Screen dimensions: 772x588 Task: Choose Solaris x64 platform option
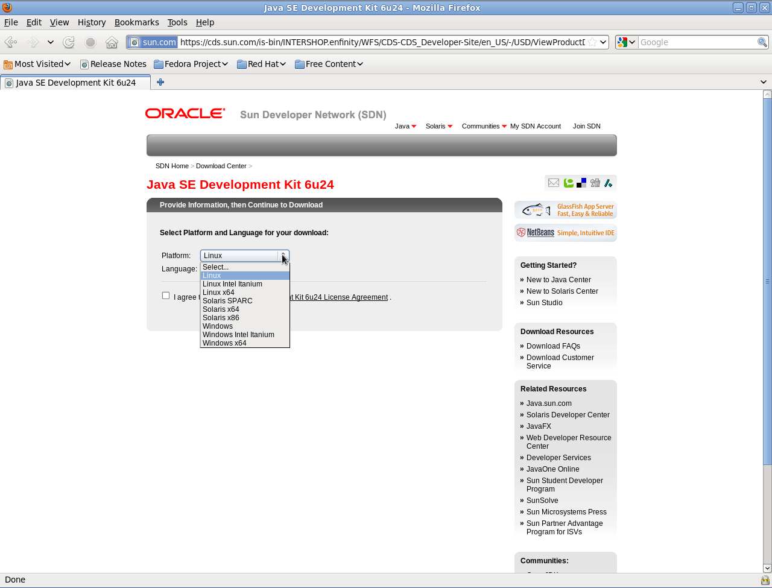point(245,309)
